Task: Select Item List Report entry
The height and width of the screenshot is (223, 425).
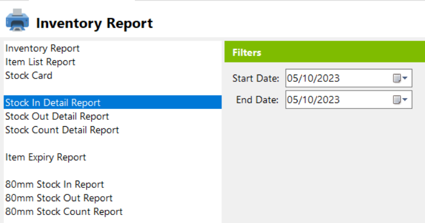Action: click(40, 62)
